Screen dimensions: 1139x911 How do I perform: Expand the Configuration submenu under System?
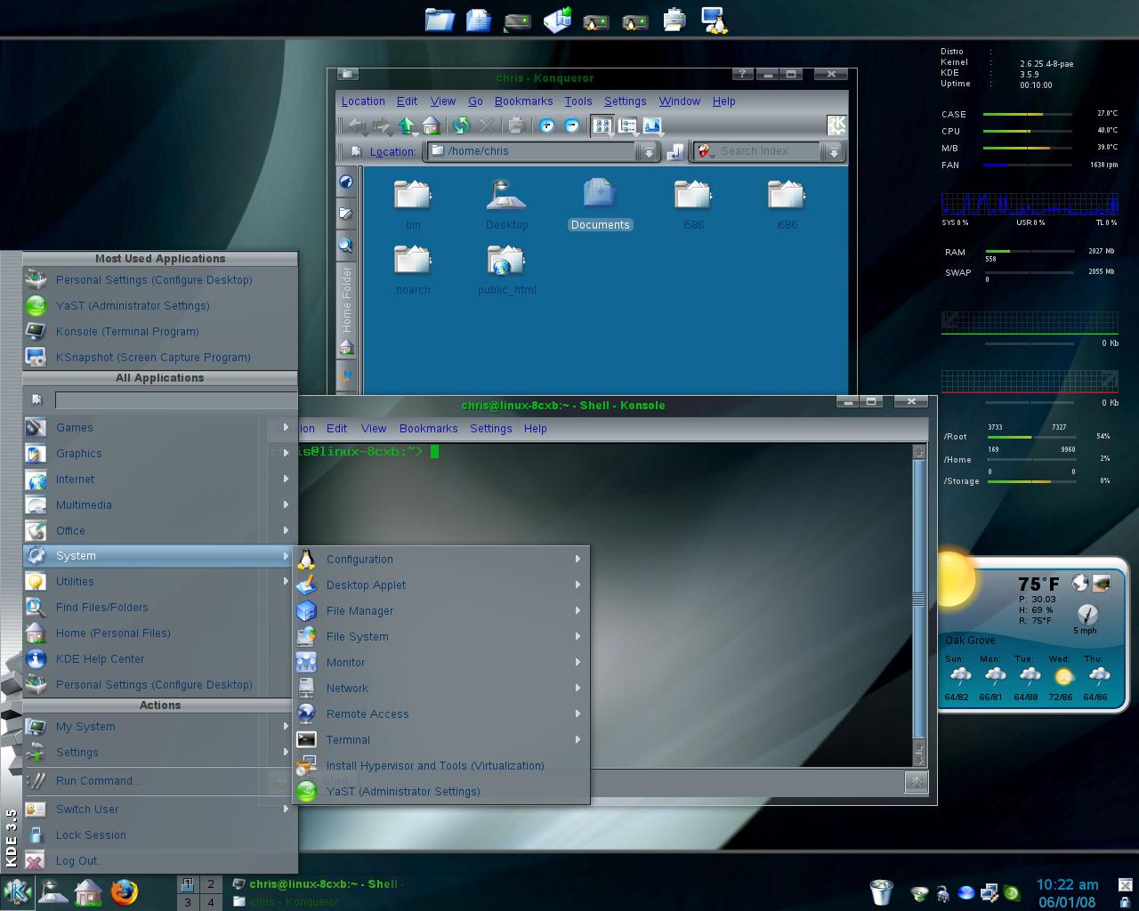(440, 559)
